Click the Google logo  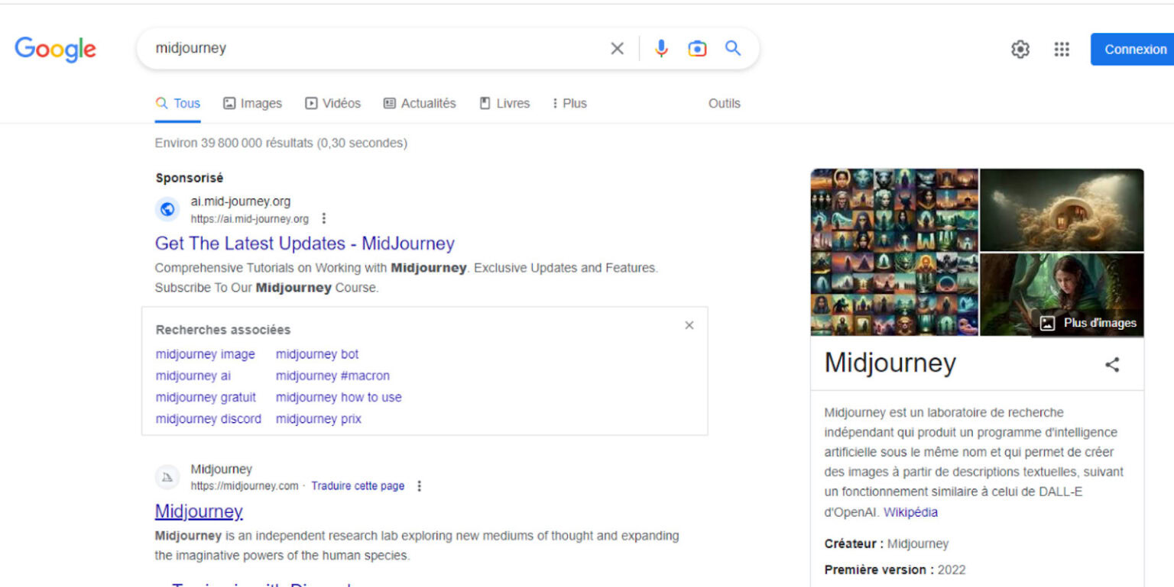(55, 49)
